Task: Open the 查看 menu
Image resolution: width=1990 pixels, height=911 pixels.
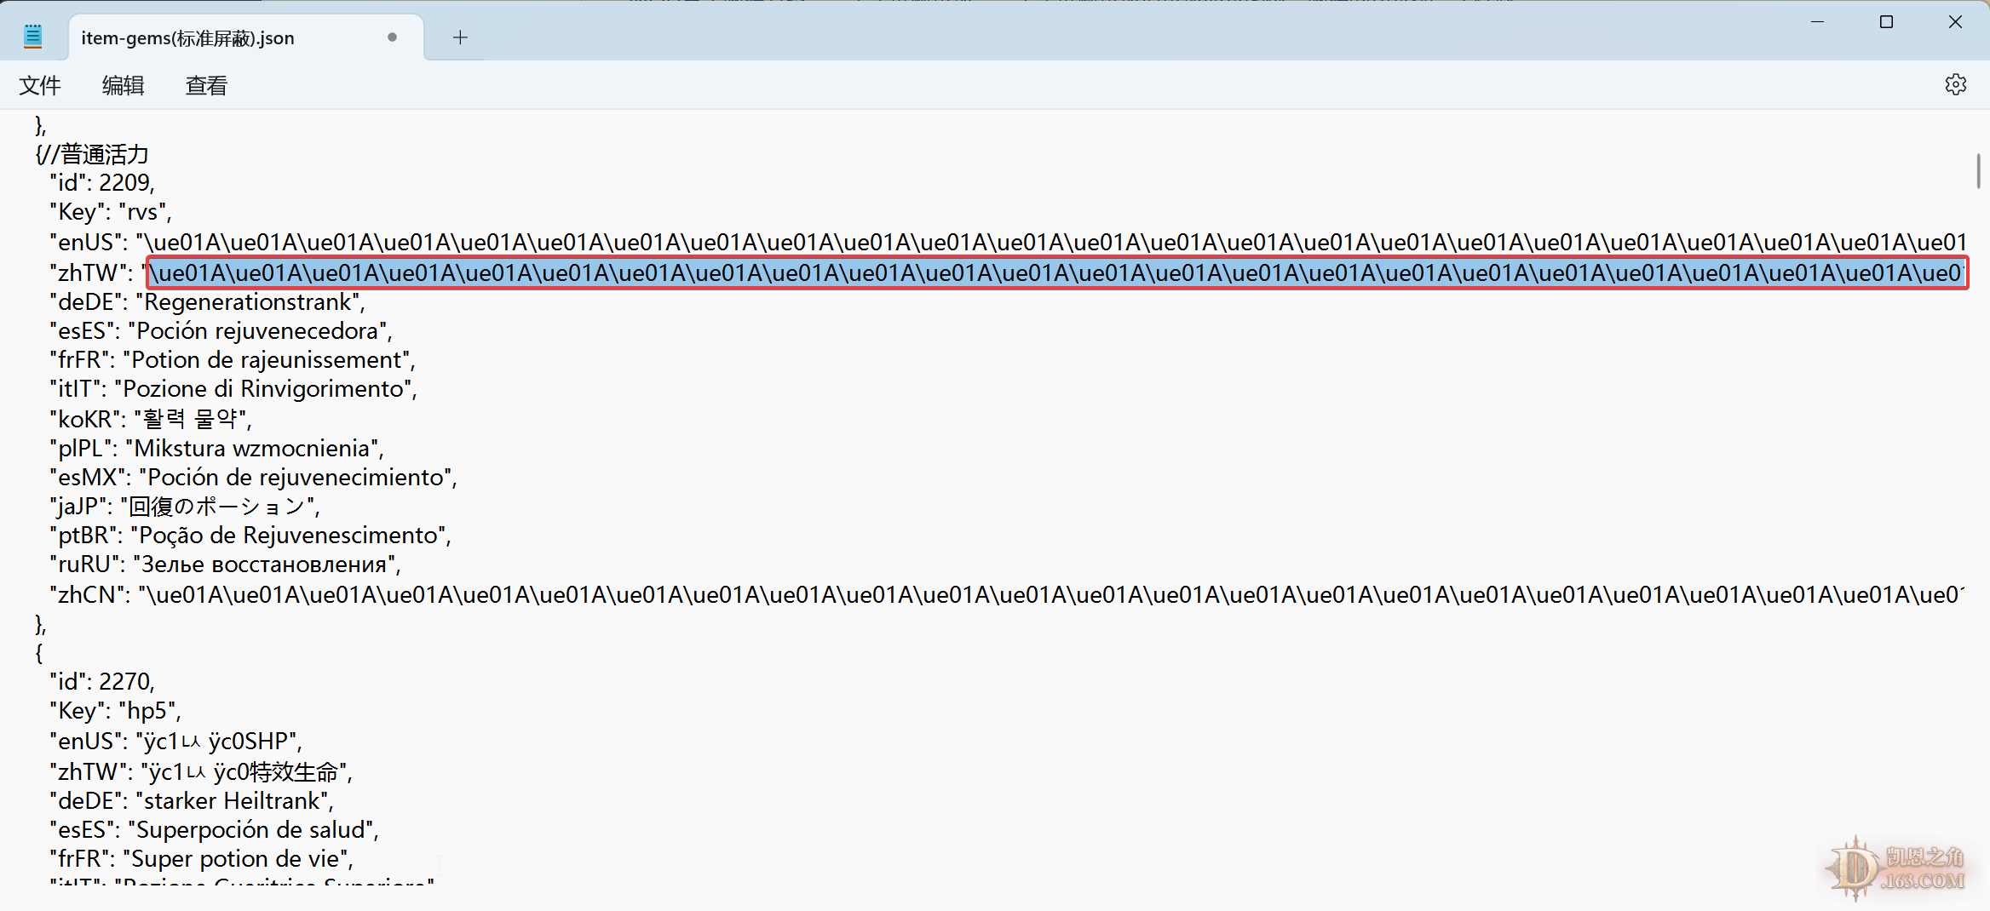Action: tap(207, 85)
